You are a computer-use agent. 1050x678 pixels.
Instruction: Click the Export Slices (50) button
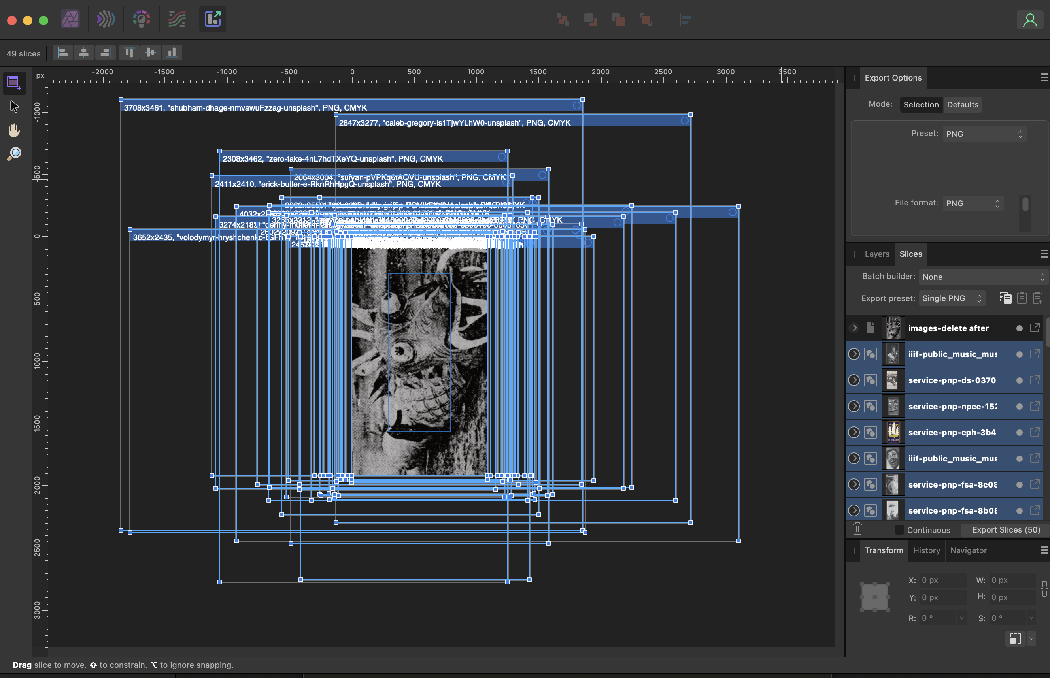coord(1006,529)
